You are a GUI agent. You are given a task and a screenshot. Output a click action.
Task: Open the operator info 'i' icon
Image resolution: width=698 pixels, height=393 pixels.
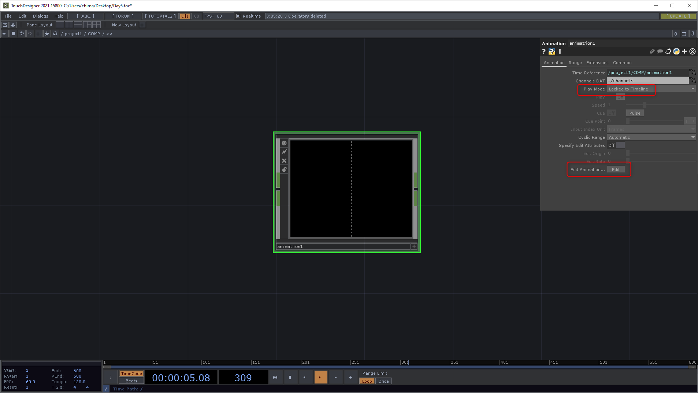click(x=560, y=52)
